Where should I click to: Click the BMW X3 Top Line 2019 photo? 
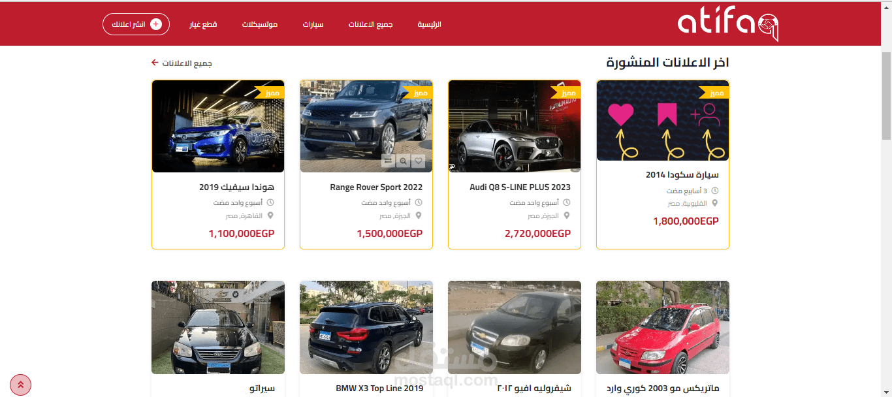[x=366, y=327]
